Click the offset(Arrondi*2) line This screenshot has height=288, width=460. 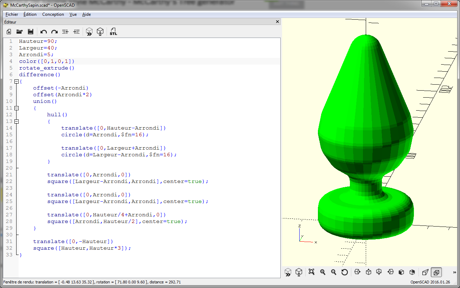[63, 94]
